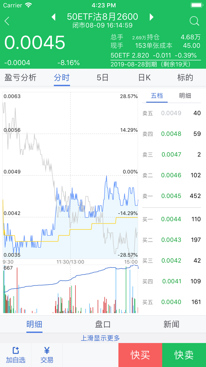Image resolution: width=206 pixels, height=367 pixels.
Task: Open trading via the yen icon
Action: pos(47,350)
